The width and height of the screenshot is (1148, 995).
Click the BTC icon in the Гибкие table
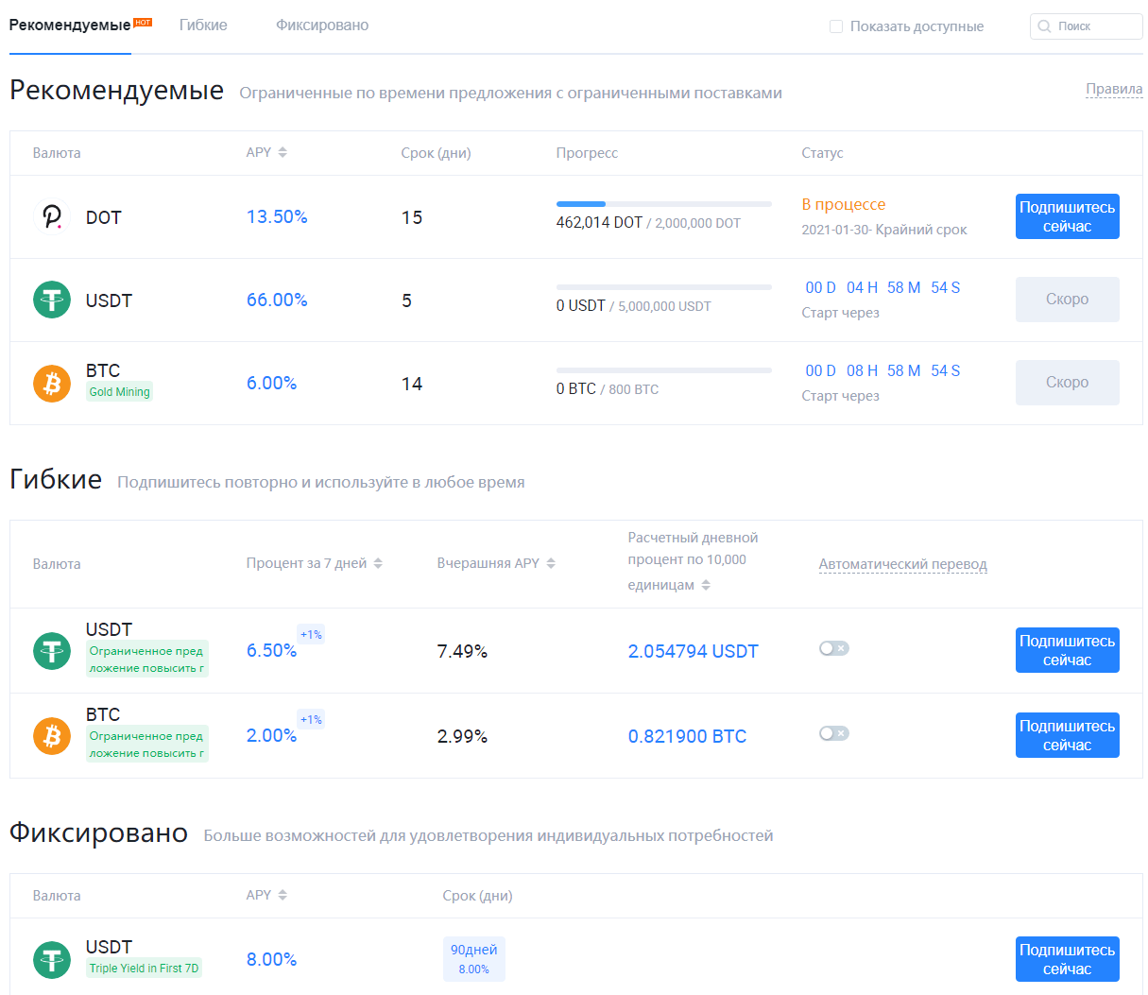52,736
